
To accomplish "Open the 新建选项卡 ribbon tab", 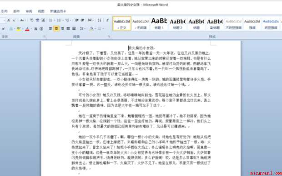I will click(x=58, y=11).
